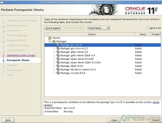This screenshot has width=162, height=123.
Task: Click the gear icon beside libelf-0.8.5
Action: pyautogui.click(x=58, y=66)
